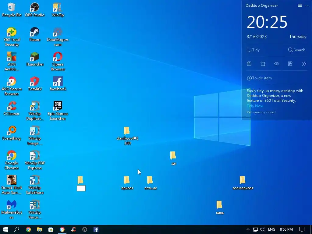Select the Steam desktop icon
This screenshot has height=234, width=312.
point(35,34)
